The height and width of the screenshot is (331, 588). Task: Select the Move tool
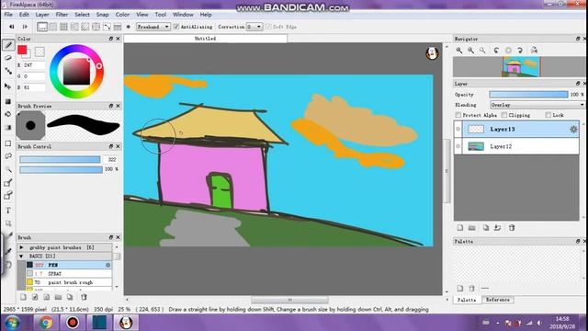tap(8, 86)
